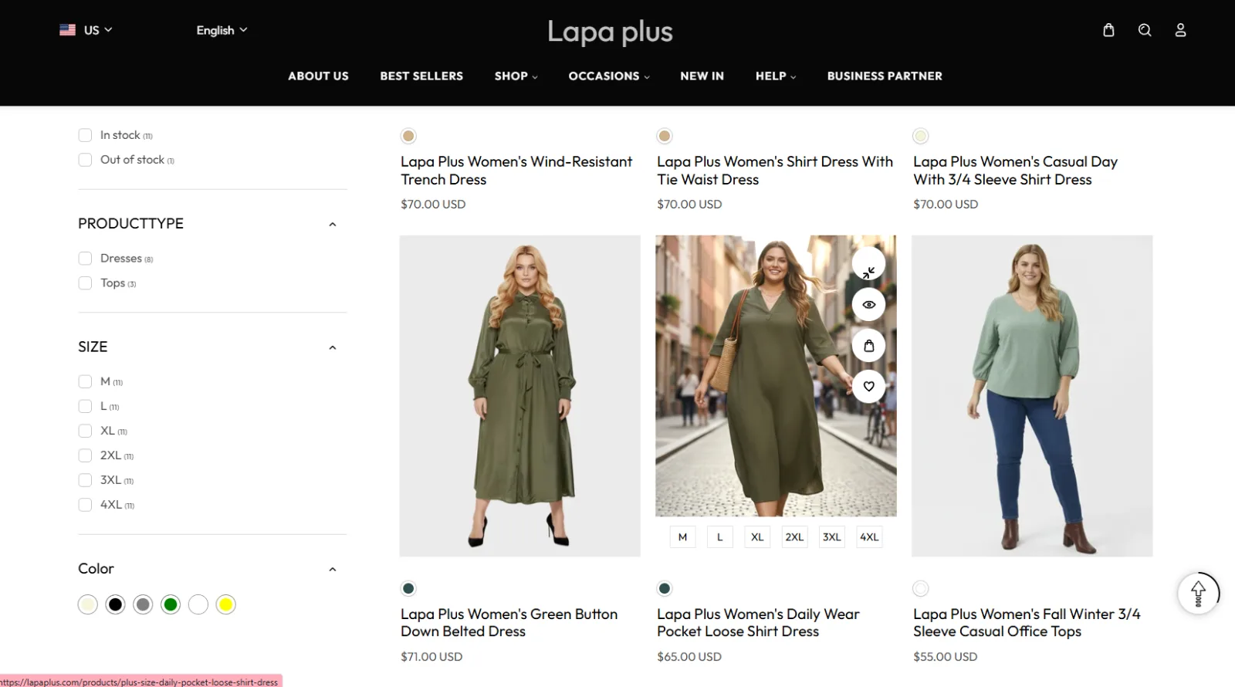Select cream swatch on Casual Day Shirt Dress
Image resolution: width=1235 pixels, height=687 pixels.
tap(921, 136)
